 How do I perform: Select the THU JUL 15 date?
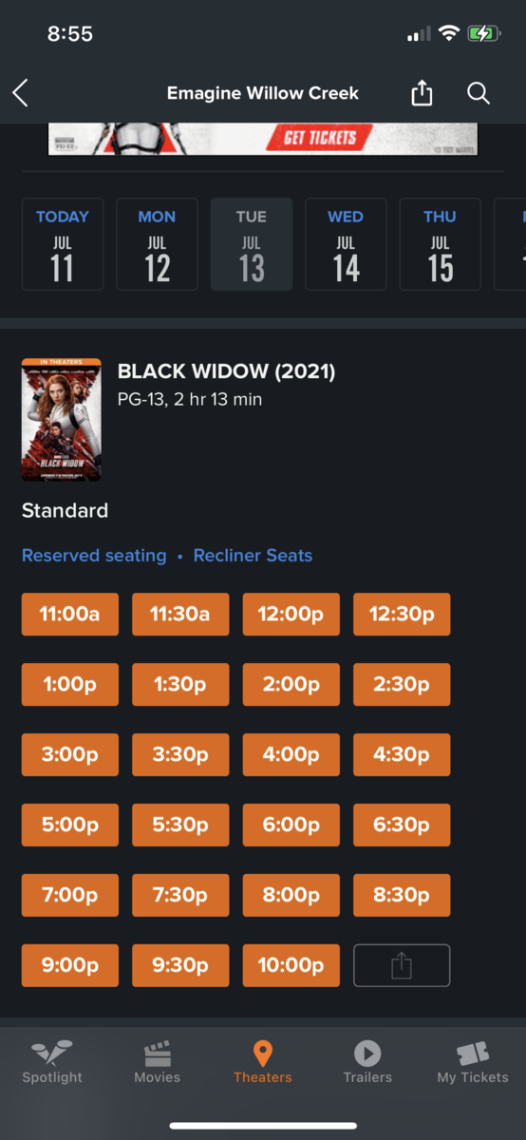pyautogui.click(x=440, y=244)
